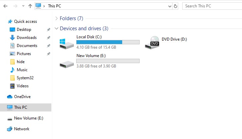Unpin Documents via its pin icon
This screenshot has width=242, height=139.
coord(48,46)
